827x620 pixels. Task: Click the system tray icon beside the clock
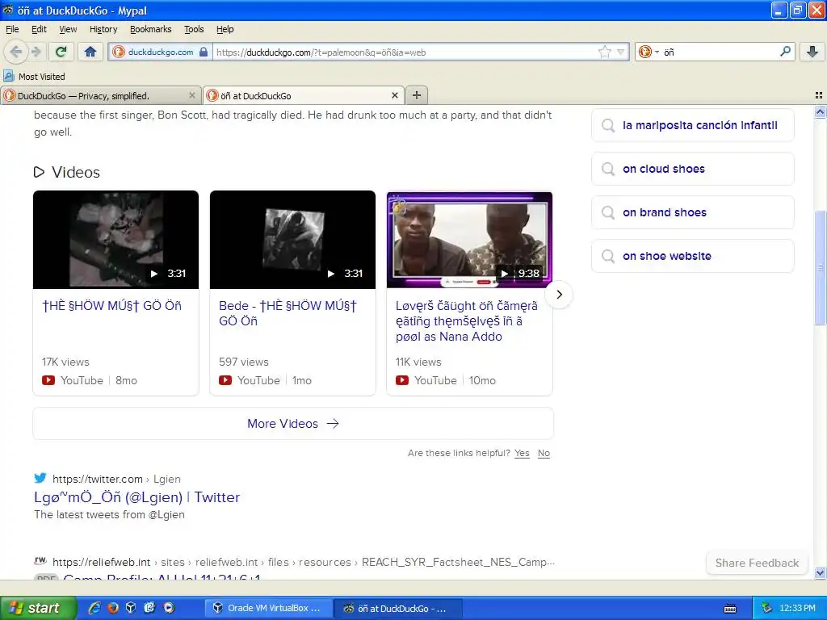coord(766,608)
